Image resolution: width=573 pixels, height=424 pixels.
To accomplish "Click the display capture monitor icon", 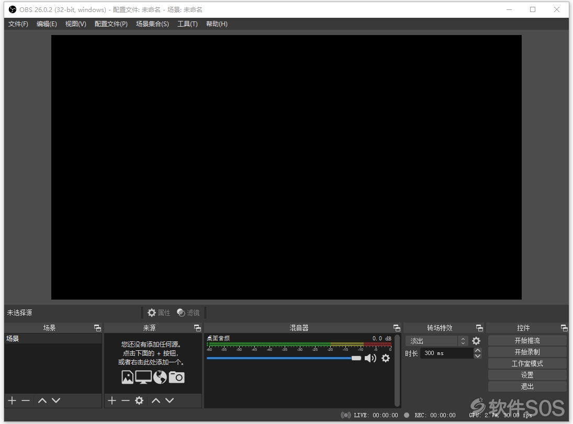I will (143, 377).
